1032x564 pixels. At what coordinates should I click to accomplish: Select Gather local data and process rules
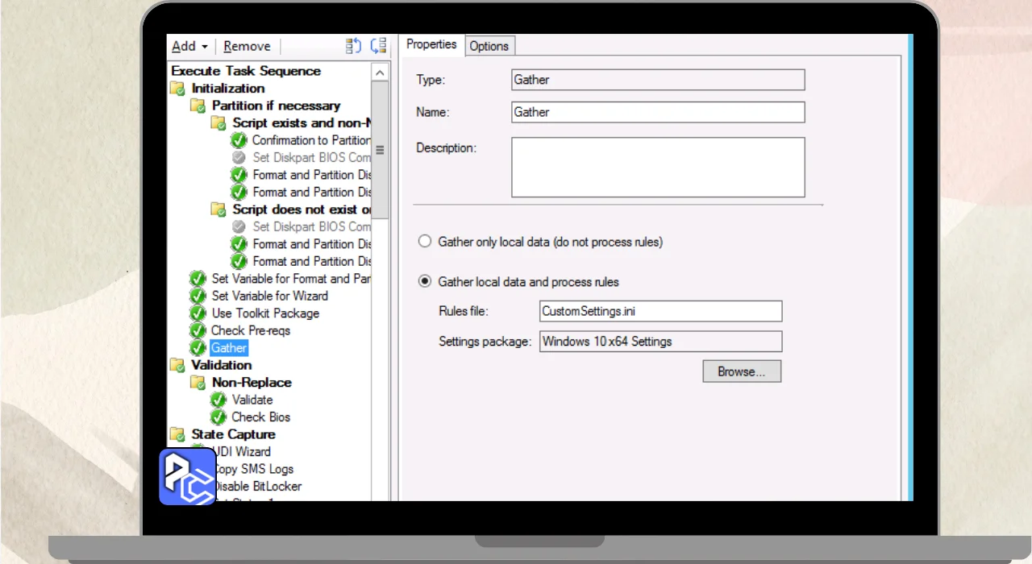click(425, 282)
